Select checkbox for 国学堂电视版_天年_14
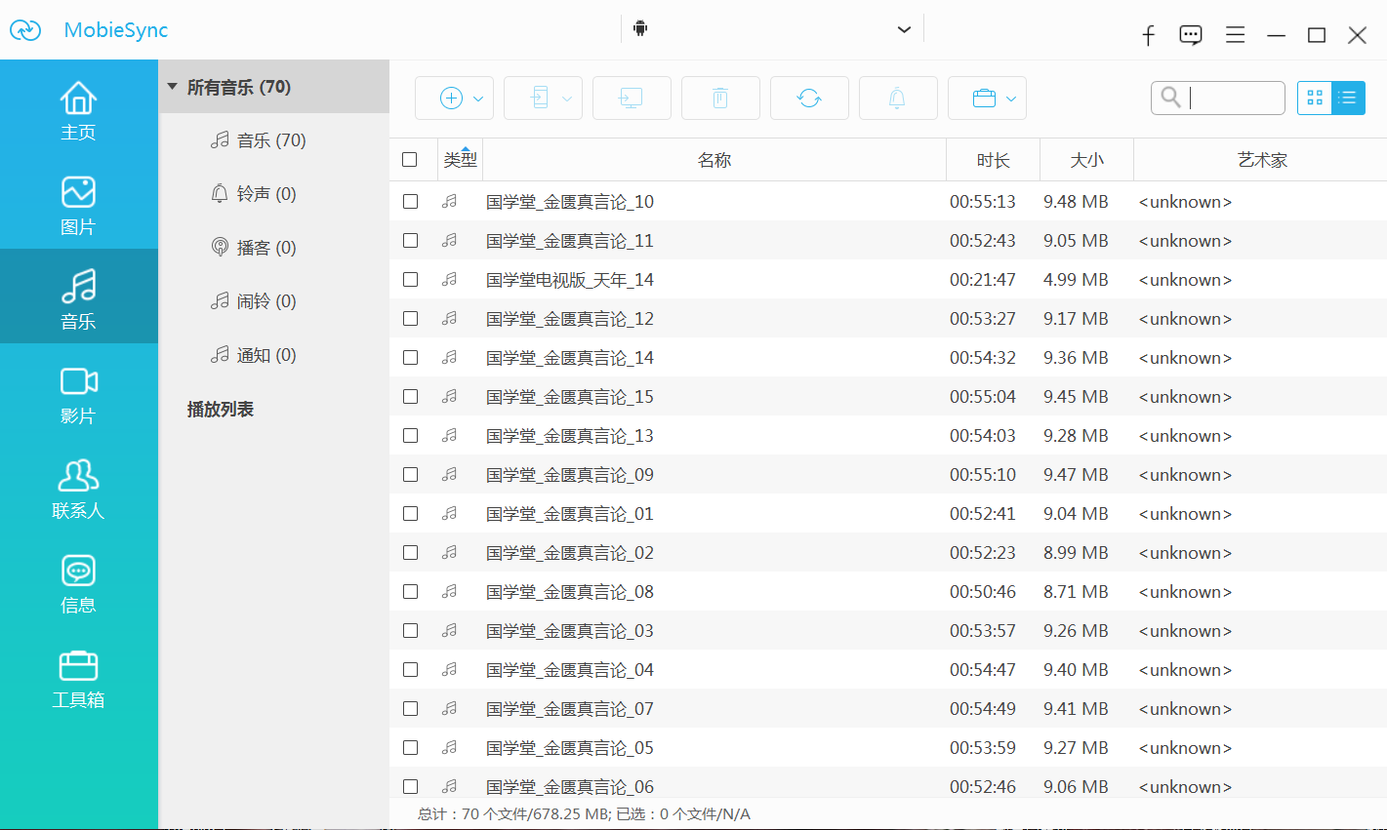The image size is (1387, 830). (x=410, y=280)
